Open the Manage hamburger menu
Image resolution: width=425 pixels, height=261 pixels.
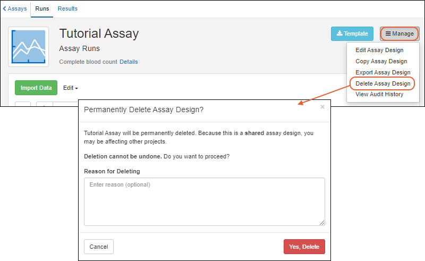(399, 33)
